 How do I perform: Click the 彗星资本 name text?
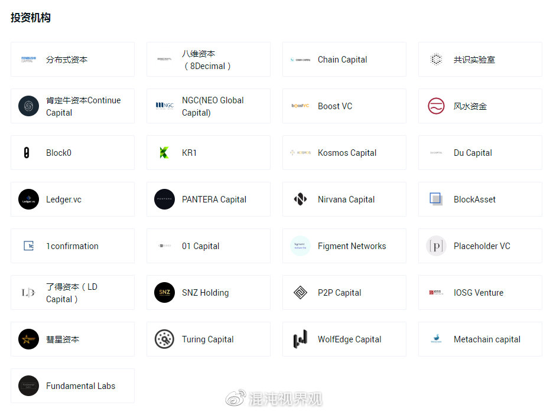[63, 339]
